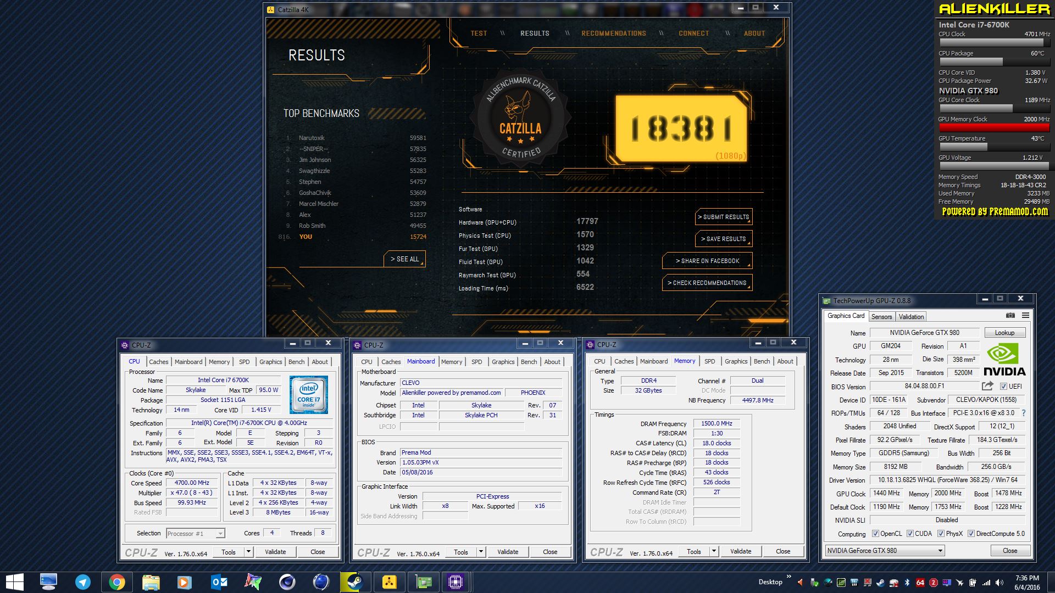Open the volume speaker tray icon
The image size is (1055, 593).
pyautogui.click(x=1000, y=583)
